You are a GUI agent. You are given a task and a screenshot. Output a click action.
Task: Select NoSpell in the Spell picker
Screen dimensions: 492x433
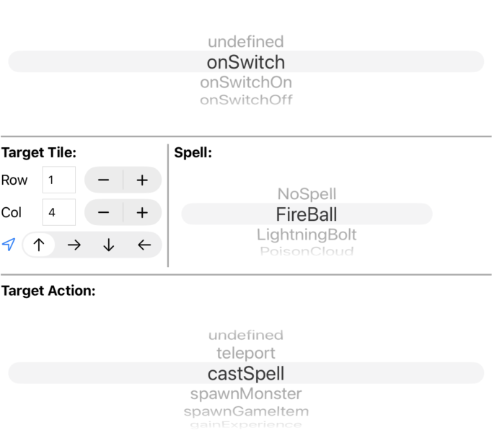pos(307,194)
